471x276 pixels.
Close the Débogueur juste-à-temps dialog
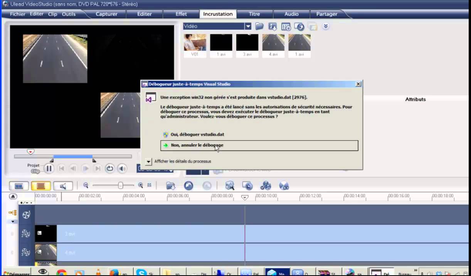[358, 84]
